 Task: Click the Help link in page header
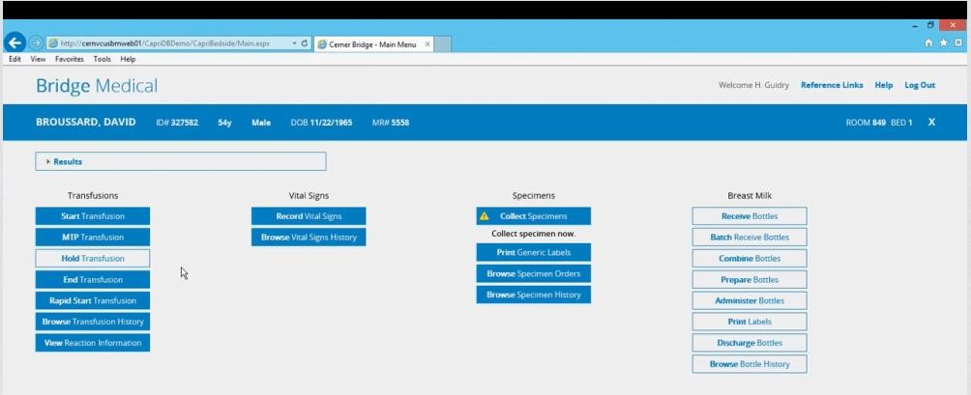click(884, 85)
